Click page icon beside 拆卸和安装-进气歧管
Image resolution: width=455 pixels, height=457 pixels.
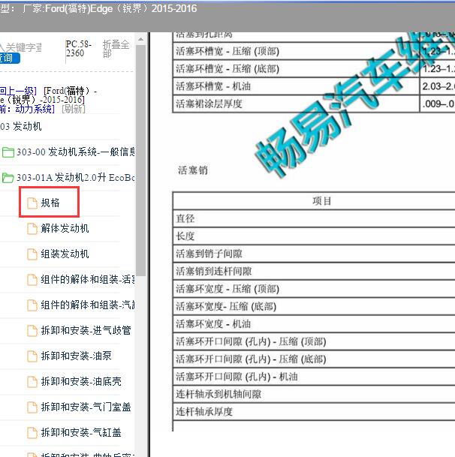coord(32,330)
